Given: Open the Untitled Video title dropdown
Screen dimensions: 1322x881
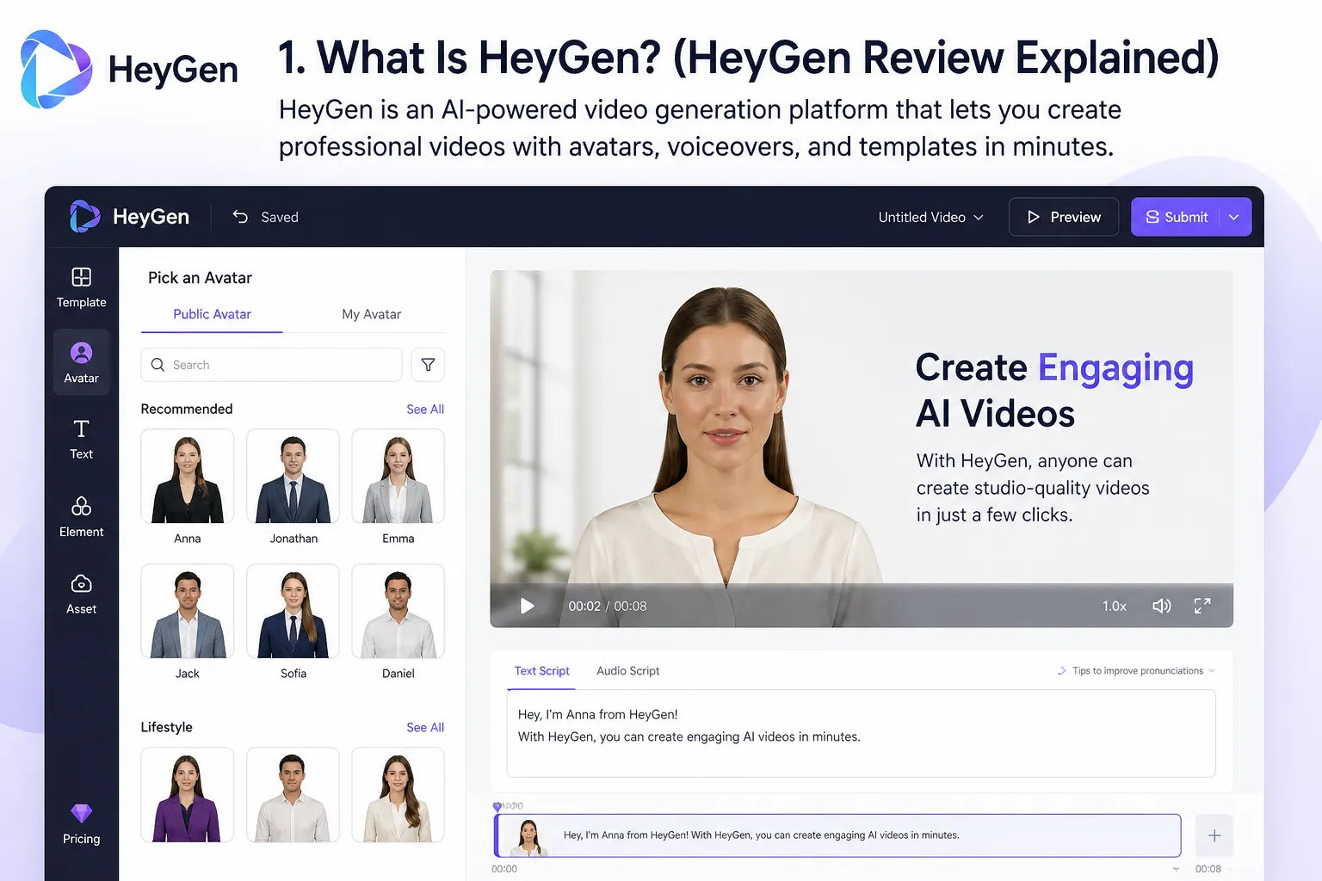Looking at the screenshot, I should point(930,217).
